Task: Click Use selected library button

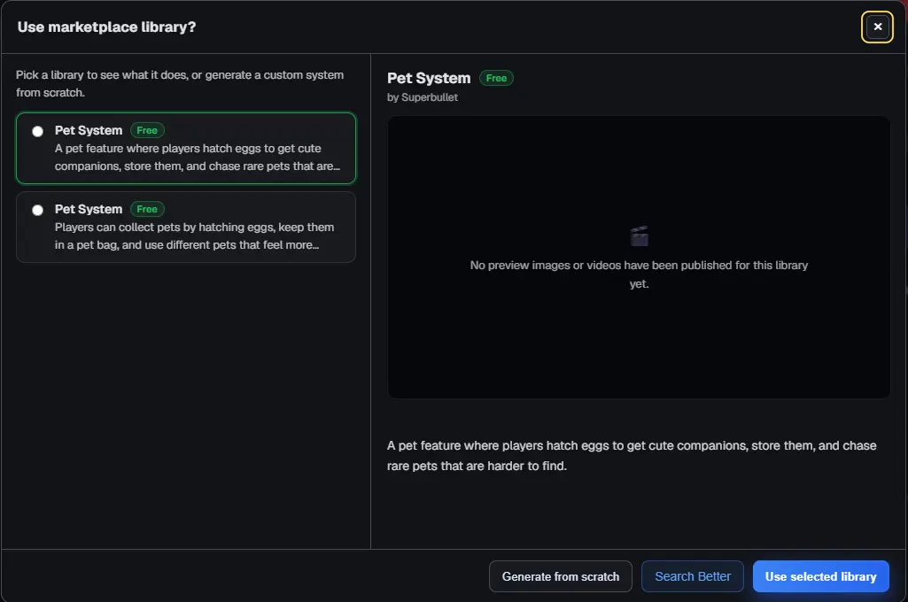Action: pos(820,576)
